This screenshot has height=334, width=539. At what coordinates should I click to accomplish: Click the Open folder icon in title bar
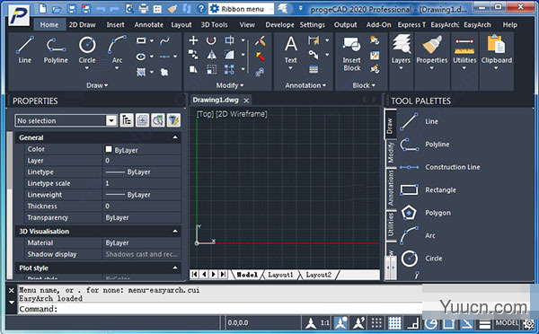coord(57,9)
